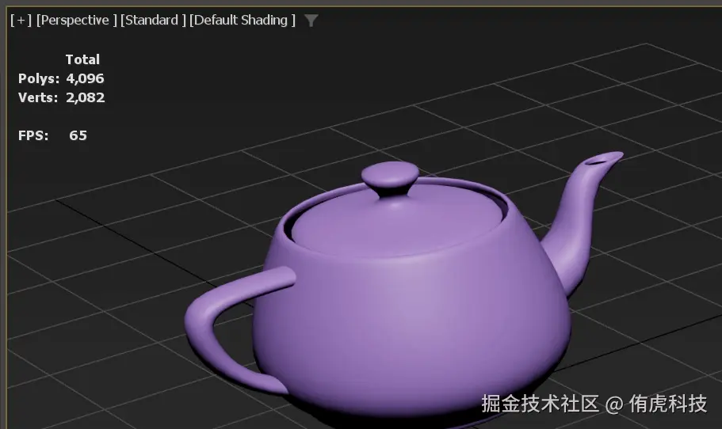Open the [Standard] viewport quality menu

coord(153,21)
